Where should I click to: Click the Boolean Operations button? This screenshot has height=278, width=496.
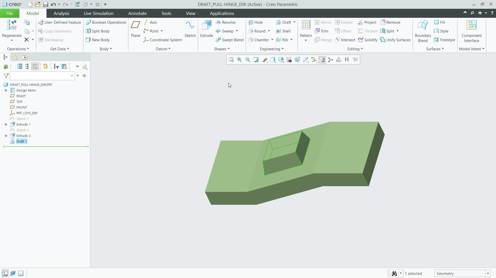pos(106,22)
